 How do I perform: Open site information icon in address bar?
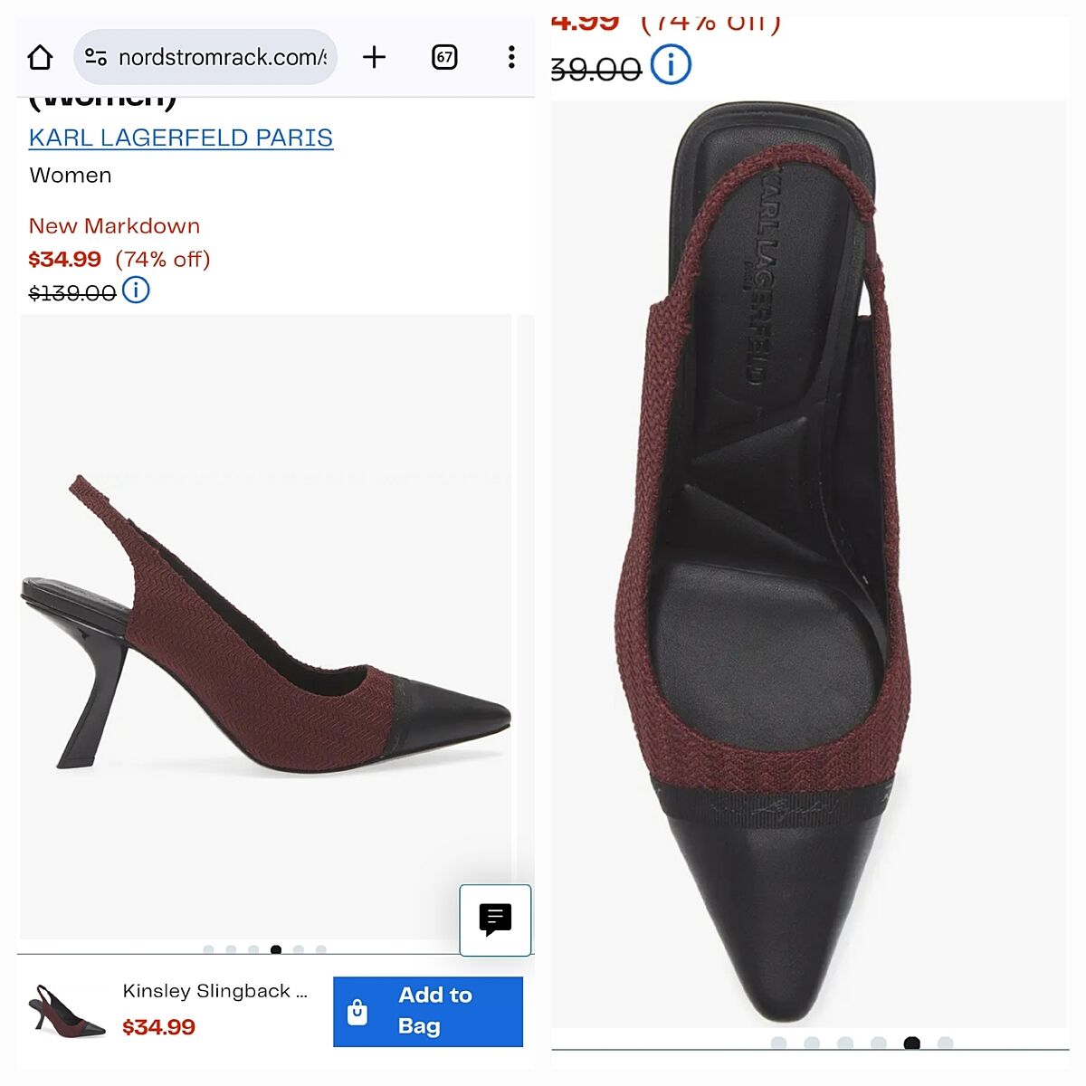click(96, 57)
